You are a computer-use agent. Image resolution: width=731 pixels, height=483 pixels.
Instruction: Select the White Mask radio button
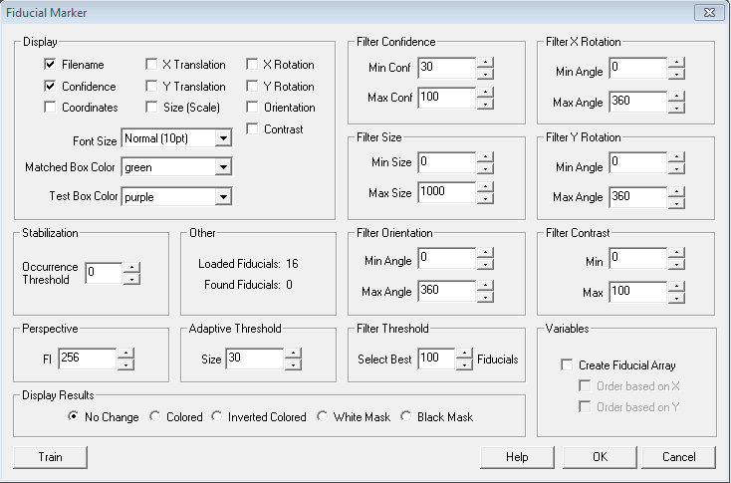[x=322, y=417]
